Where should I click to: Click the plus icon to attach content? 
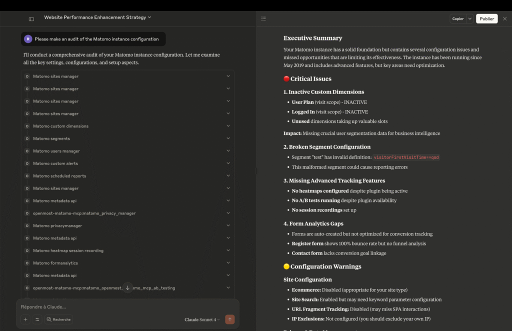[x=25, y=319]
